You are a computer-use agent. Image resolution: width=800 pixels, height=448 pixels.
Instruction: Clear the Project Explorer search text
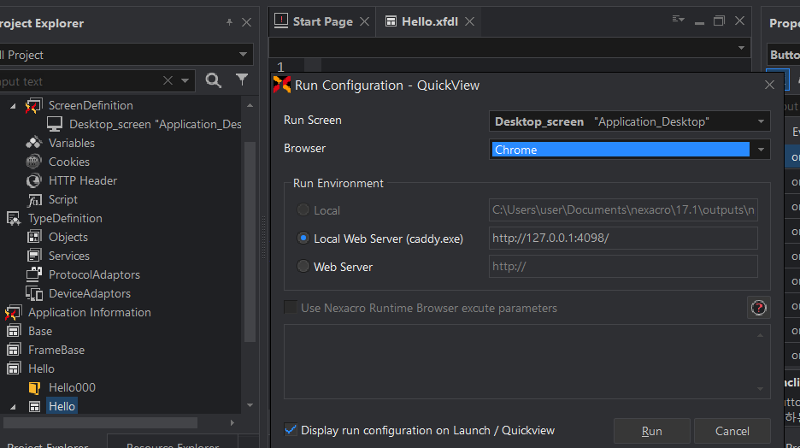[168, 80]
